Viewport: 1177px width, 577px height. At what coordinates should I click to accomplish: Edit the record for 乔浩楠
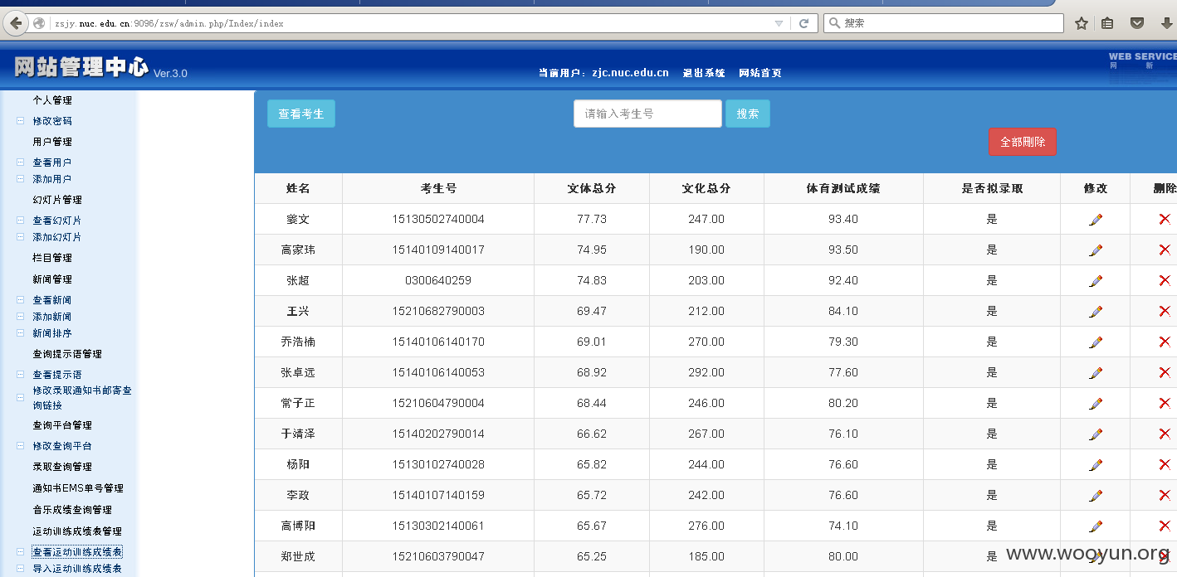pos(1096,342)
